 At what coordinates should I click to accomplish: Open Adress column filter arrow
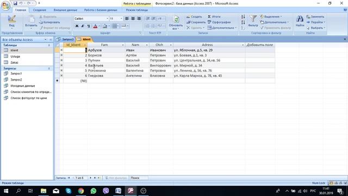click(x=243, y=45)
